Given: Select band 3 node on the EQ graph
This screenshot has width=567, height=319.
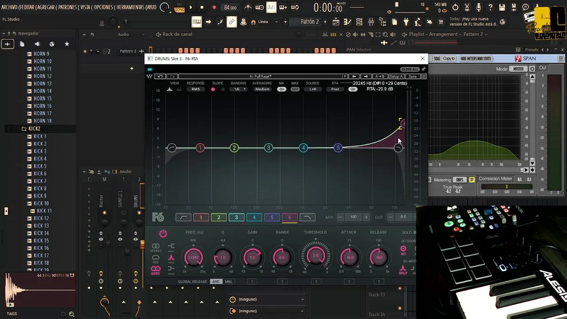Looking at the screenshot, I should coord(268,148).
